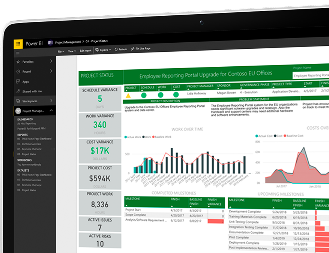Open the File dropdown menu

[61, 51]
